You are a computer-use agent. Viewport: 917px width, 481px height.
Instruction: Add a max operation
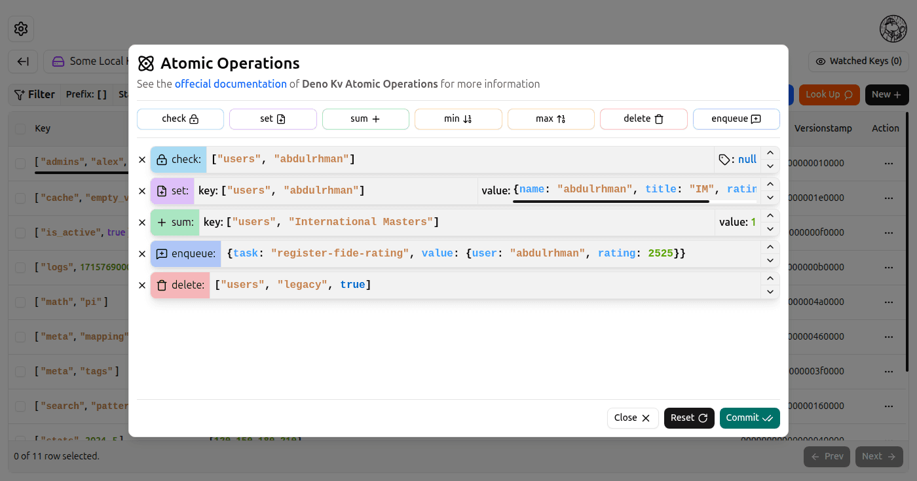[x=551, y=119]
